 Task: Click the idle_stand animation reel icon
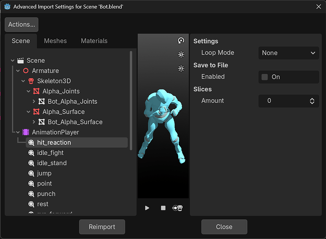click(31, 163)
